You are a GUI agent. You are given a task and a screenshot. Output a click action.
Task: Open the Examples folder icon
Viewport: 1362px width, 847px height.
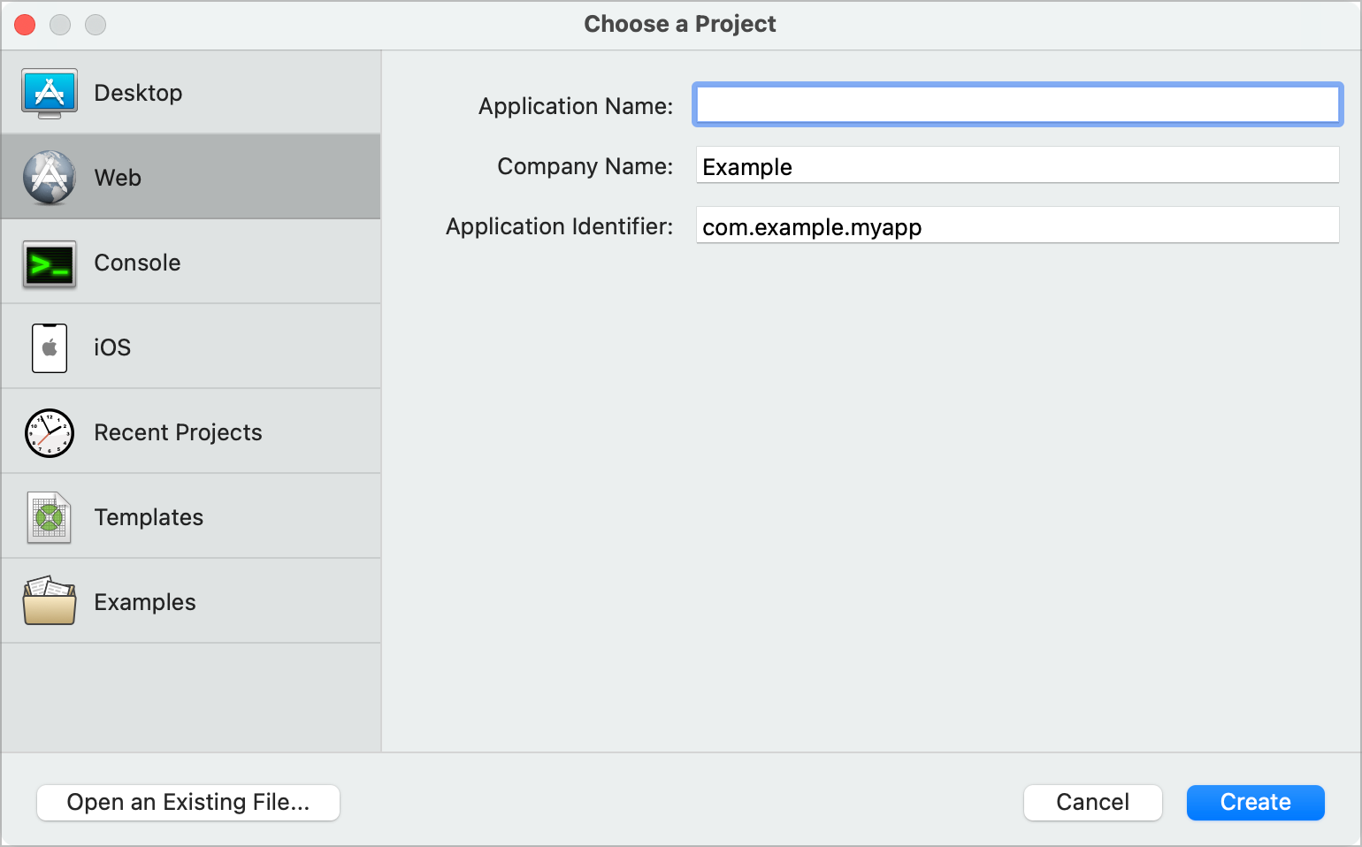[x=50, y=602]
